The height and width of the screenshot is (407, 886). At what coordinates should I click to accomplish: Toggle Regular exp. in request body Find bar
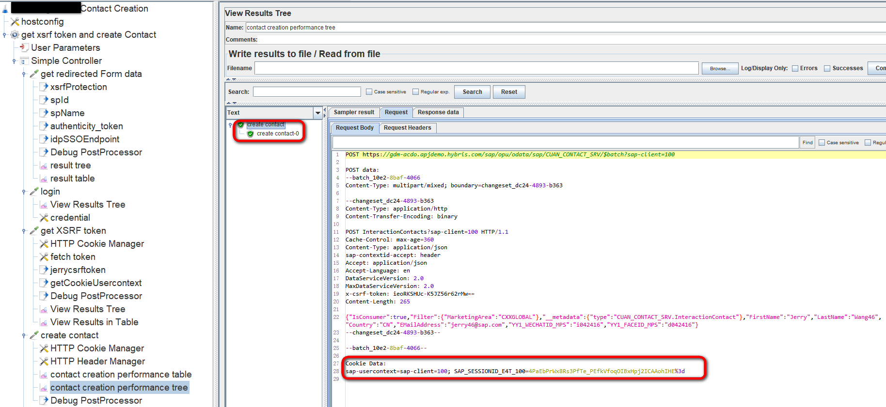pos(868,142)
